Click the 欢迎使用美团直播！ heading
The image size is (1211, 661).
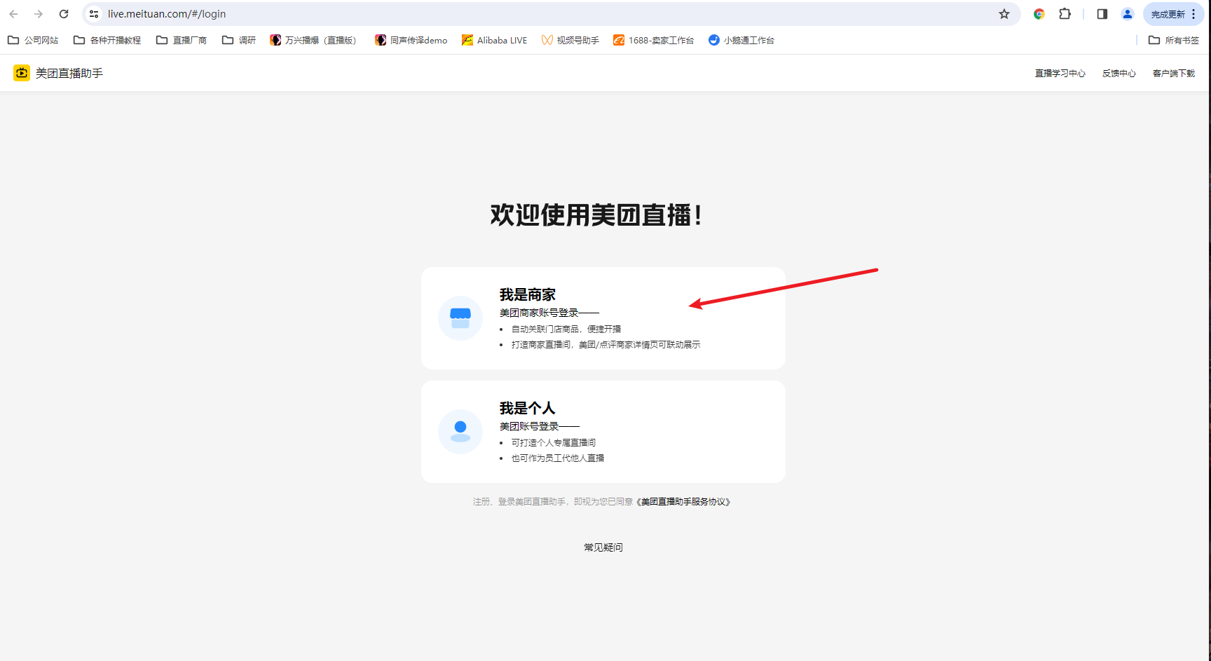[x=596, y=214]
